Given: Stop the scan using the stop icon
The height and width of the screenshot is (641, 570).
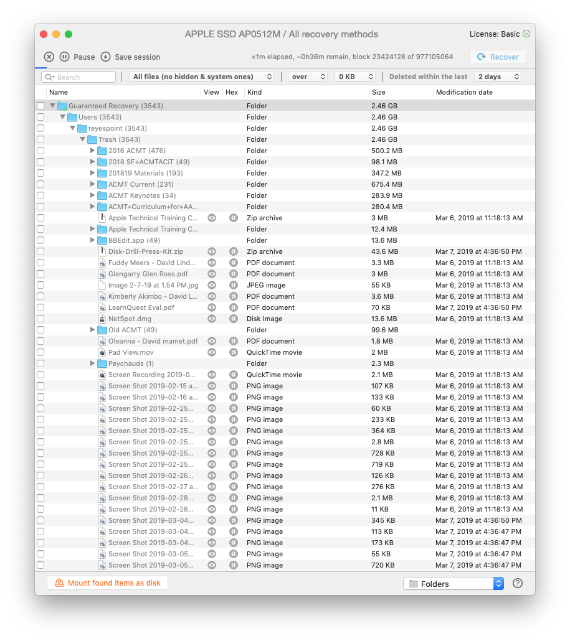Looking at the screenshot, I should pyautogui.click(x=49, y=57).
